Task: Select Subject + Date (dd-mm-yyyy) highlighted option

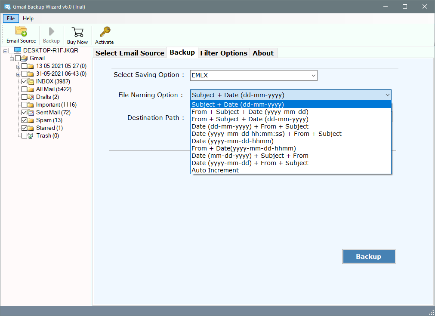Action: point(291,104)
